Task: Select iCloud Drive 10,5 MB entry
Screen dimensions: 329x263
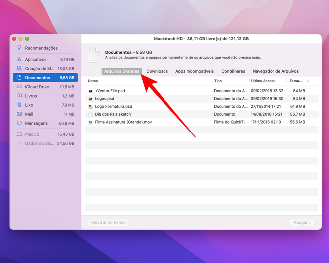Action: pyautogui.click(x=45, y=87)
